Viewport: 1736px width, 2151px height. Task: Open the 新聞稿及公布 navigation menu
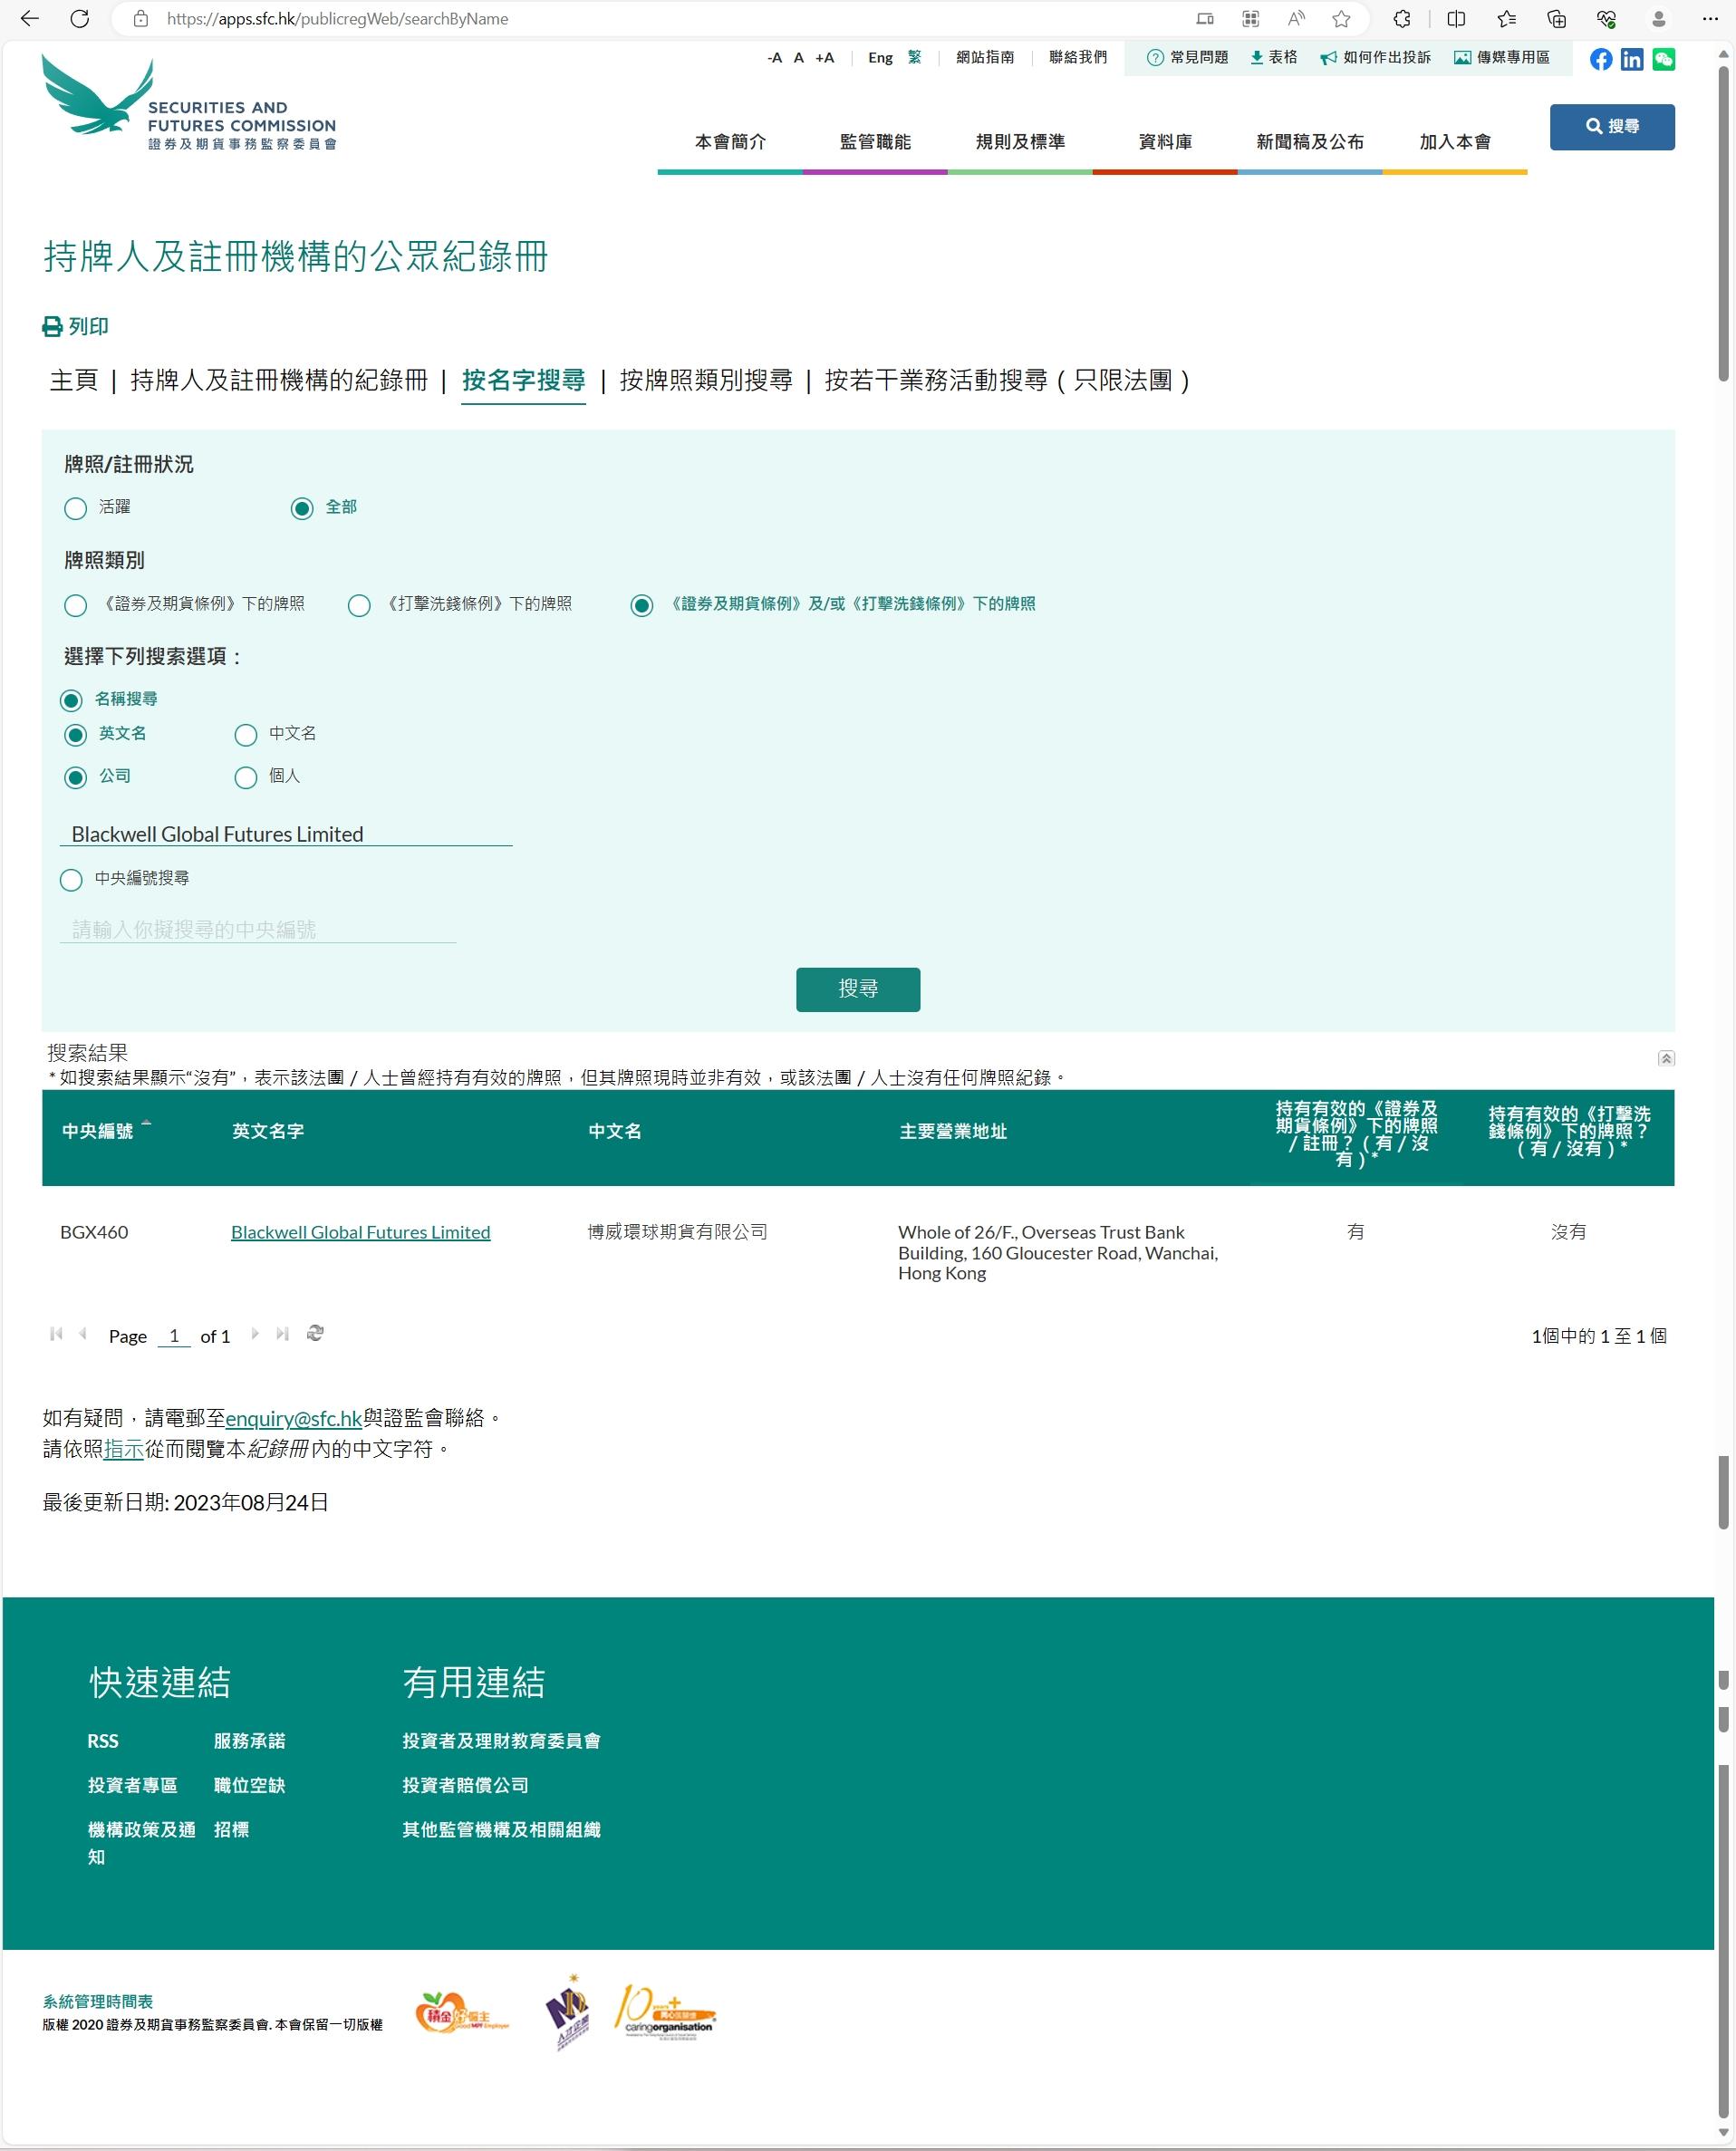coord(1310,142)
